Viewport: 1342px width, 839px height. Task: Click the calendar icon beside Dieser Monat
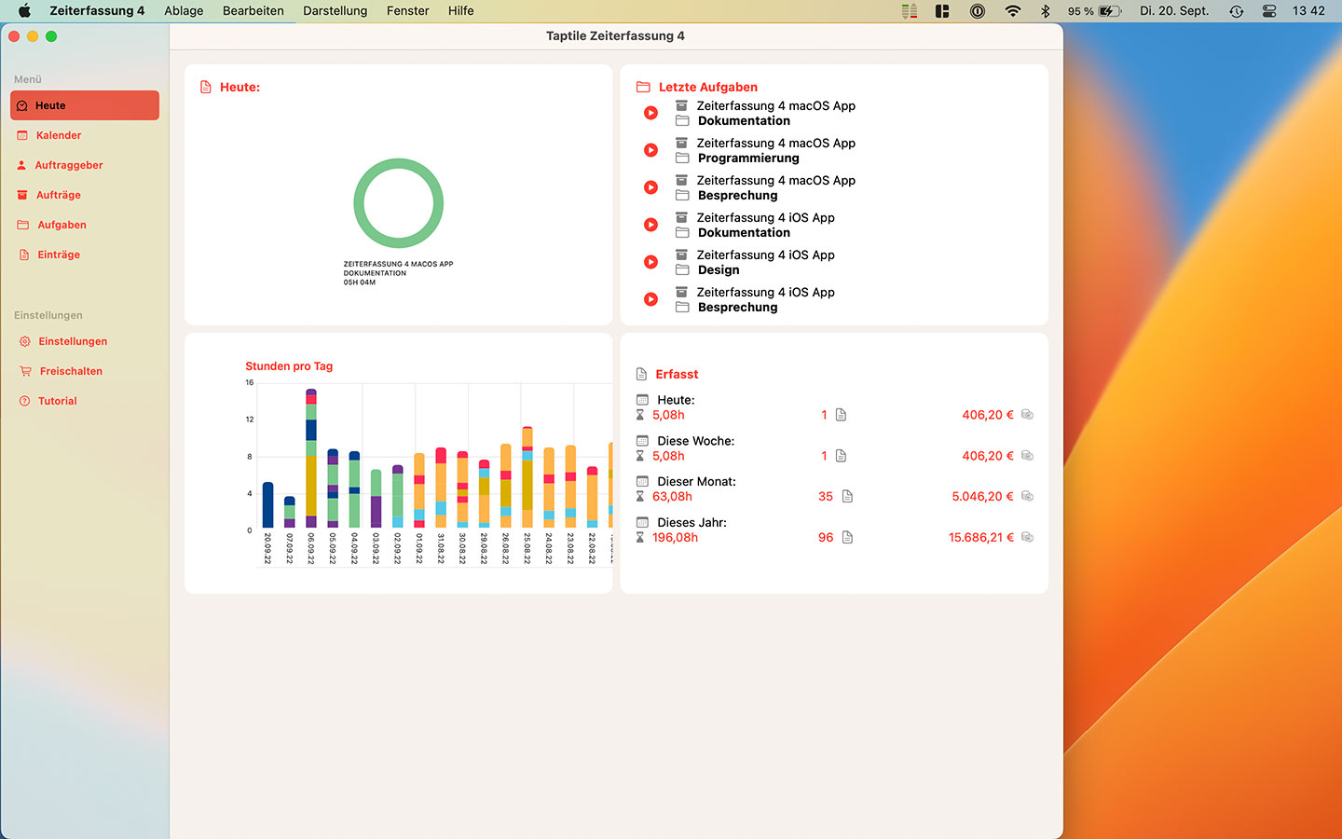[642, 482]
